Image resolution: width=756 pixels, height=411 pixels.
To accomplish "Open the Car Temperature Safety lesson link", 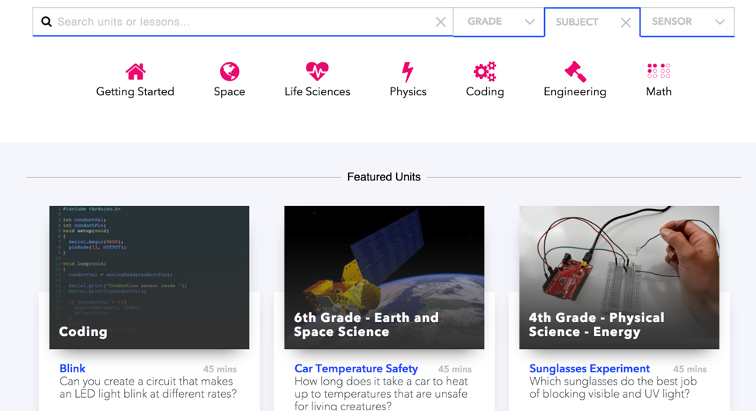I will [x=357, y=368].
